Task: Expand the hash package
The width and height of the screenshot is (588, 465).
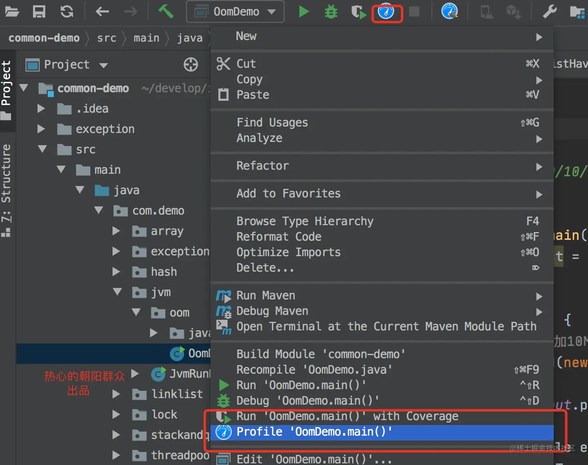Action: pyautogui.click(x=116, y=272)
